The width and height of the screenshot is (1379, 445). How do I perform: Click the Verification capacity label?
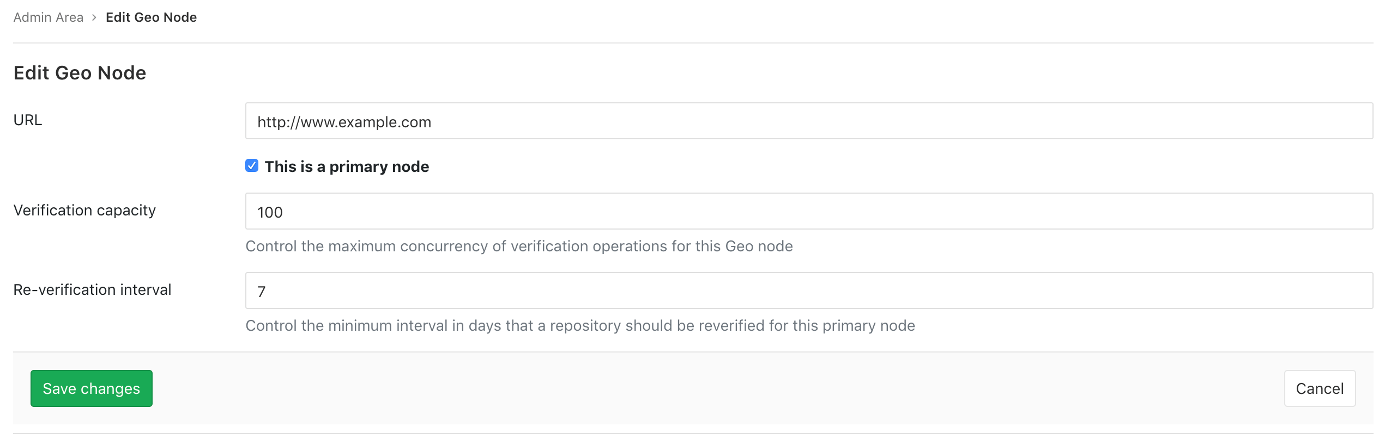[84, 211]
